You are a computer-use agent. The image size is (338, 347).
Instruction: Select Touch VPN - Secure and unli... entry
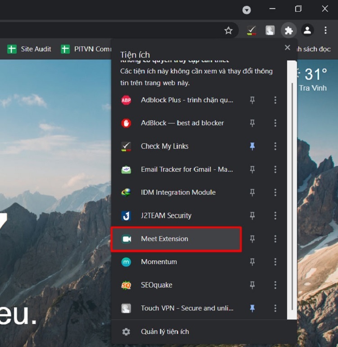tap(176, 308)
